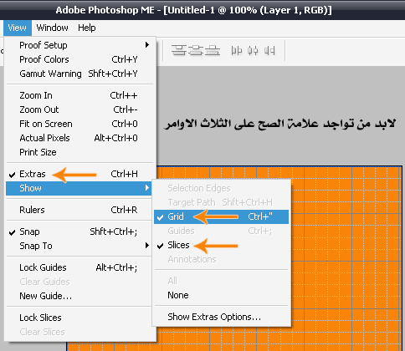Click the align left edges icon
This screenshot has width=405, height=351.
(237, 51)
